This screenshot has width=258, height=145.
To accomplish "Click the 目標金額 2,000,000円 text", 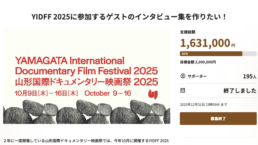I will [198, 62].
